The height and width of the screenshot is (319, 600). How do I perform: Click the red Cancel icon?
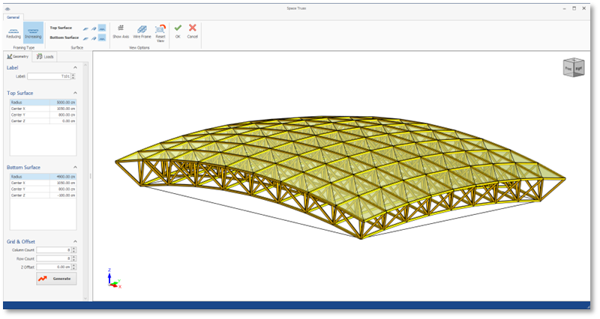coord(193,30)
